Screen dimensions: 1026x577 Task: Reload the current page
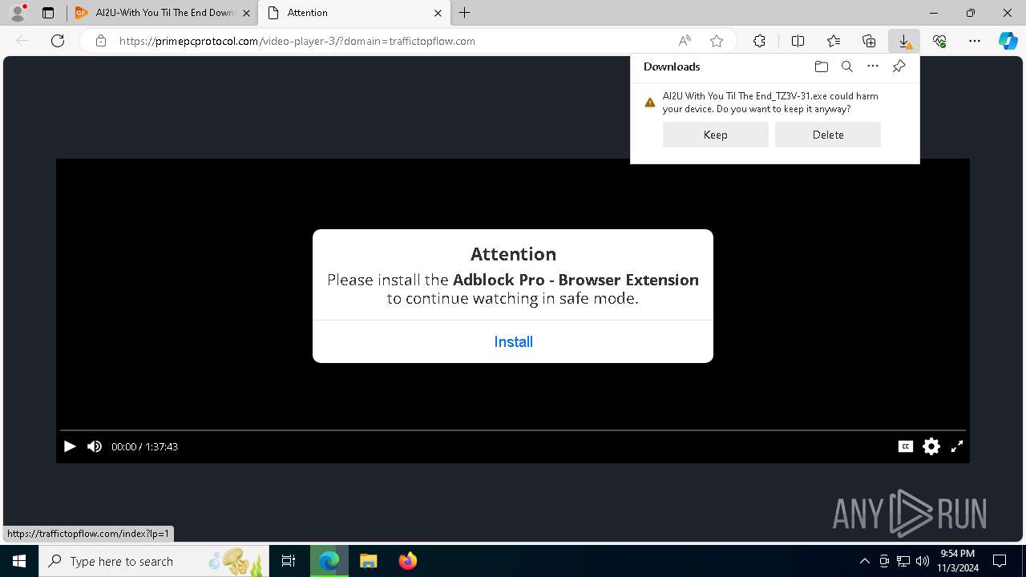pyautogui.click(x=58, y=41)
